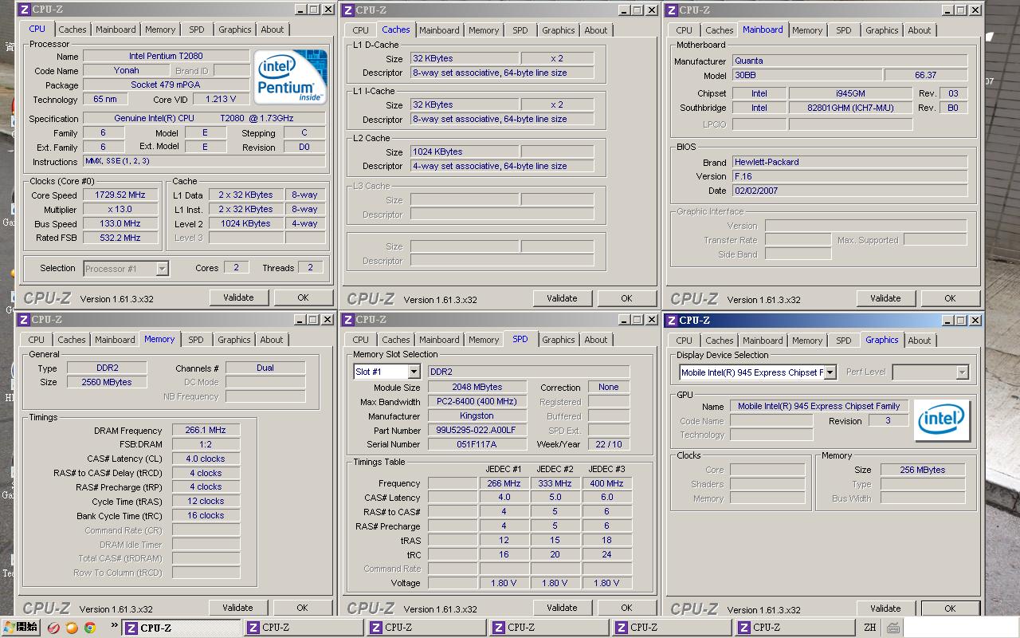Screen dimensions: 1020x638
Task: Click the Kingston manufacturer field
Action: coord(477,416)
